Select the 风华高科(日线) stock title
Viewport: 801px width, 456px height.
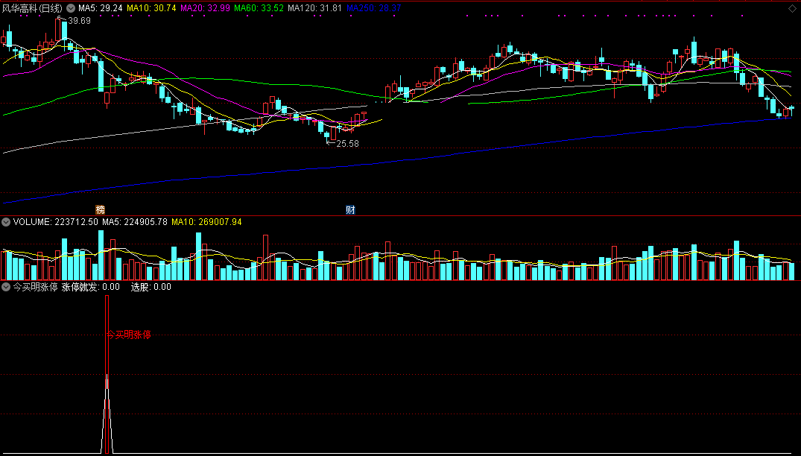point(32,8)
